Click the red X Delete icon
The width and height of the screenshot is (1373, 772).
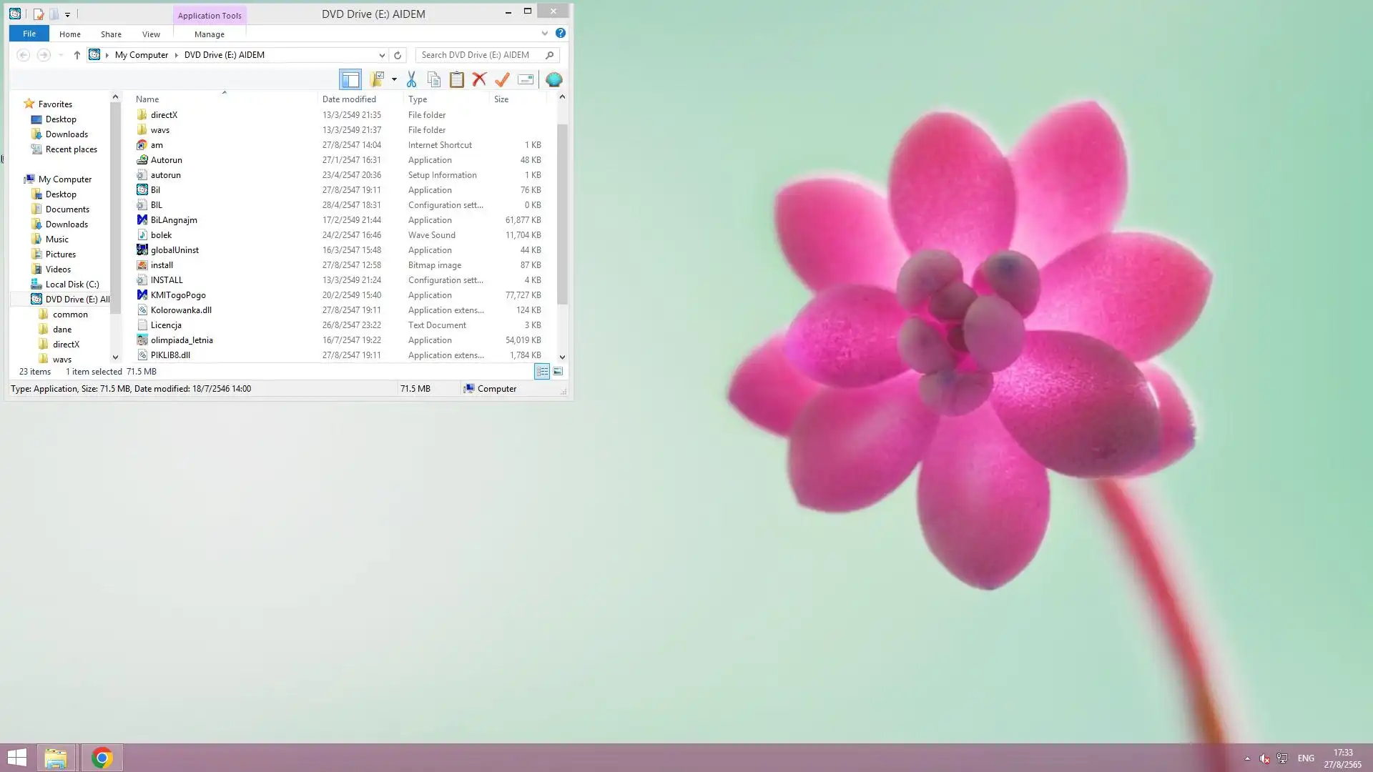tap(479, 79)
